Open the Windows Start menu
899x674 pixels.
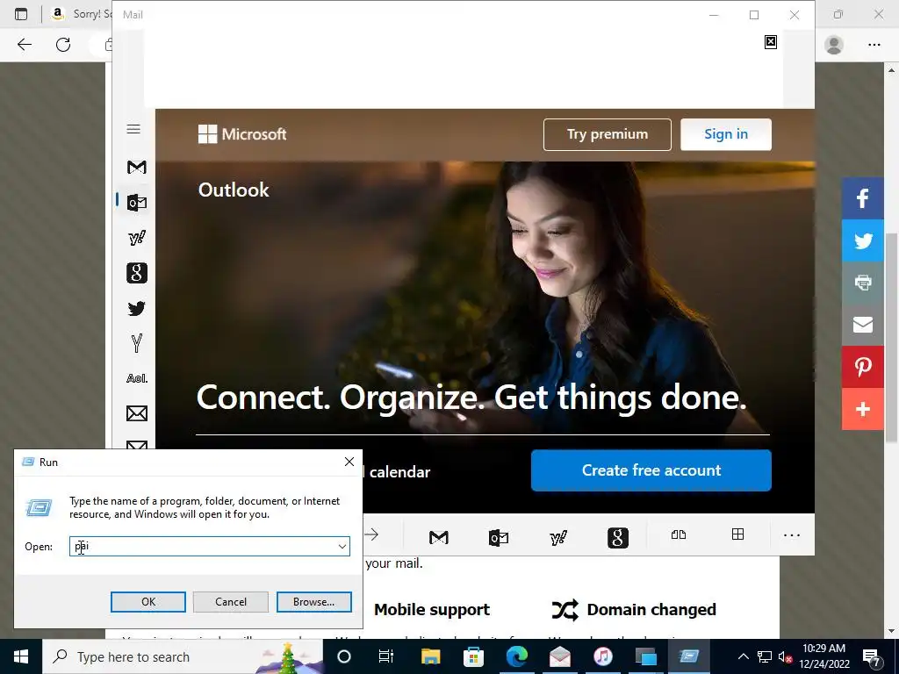tap(21, 656)
